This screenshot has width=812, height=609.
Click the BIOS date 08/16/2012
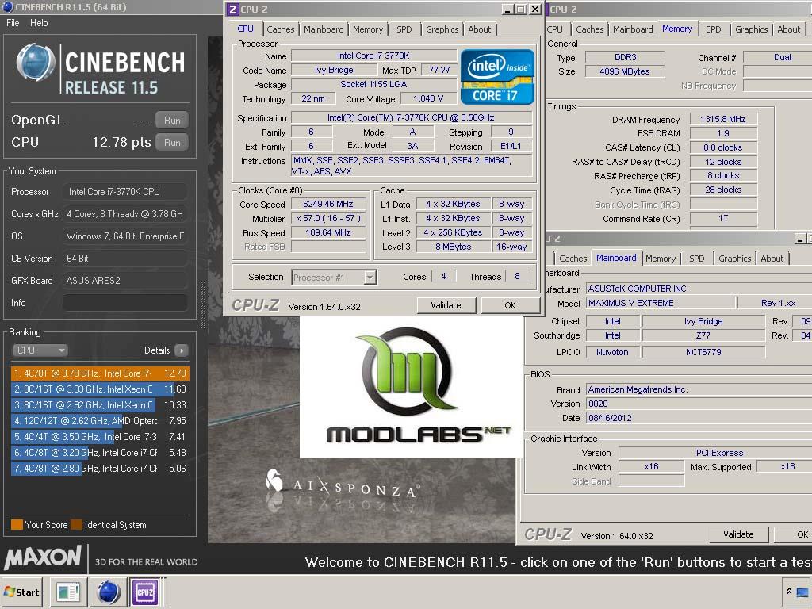point(699,418)
